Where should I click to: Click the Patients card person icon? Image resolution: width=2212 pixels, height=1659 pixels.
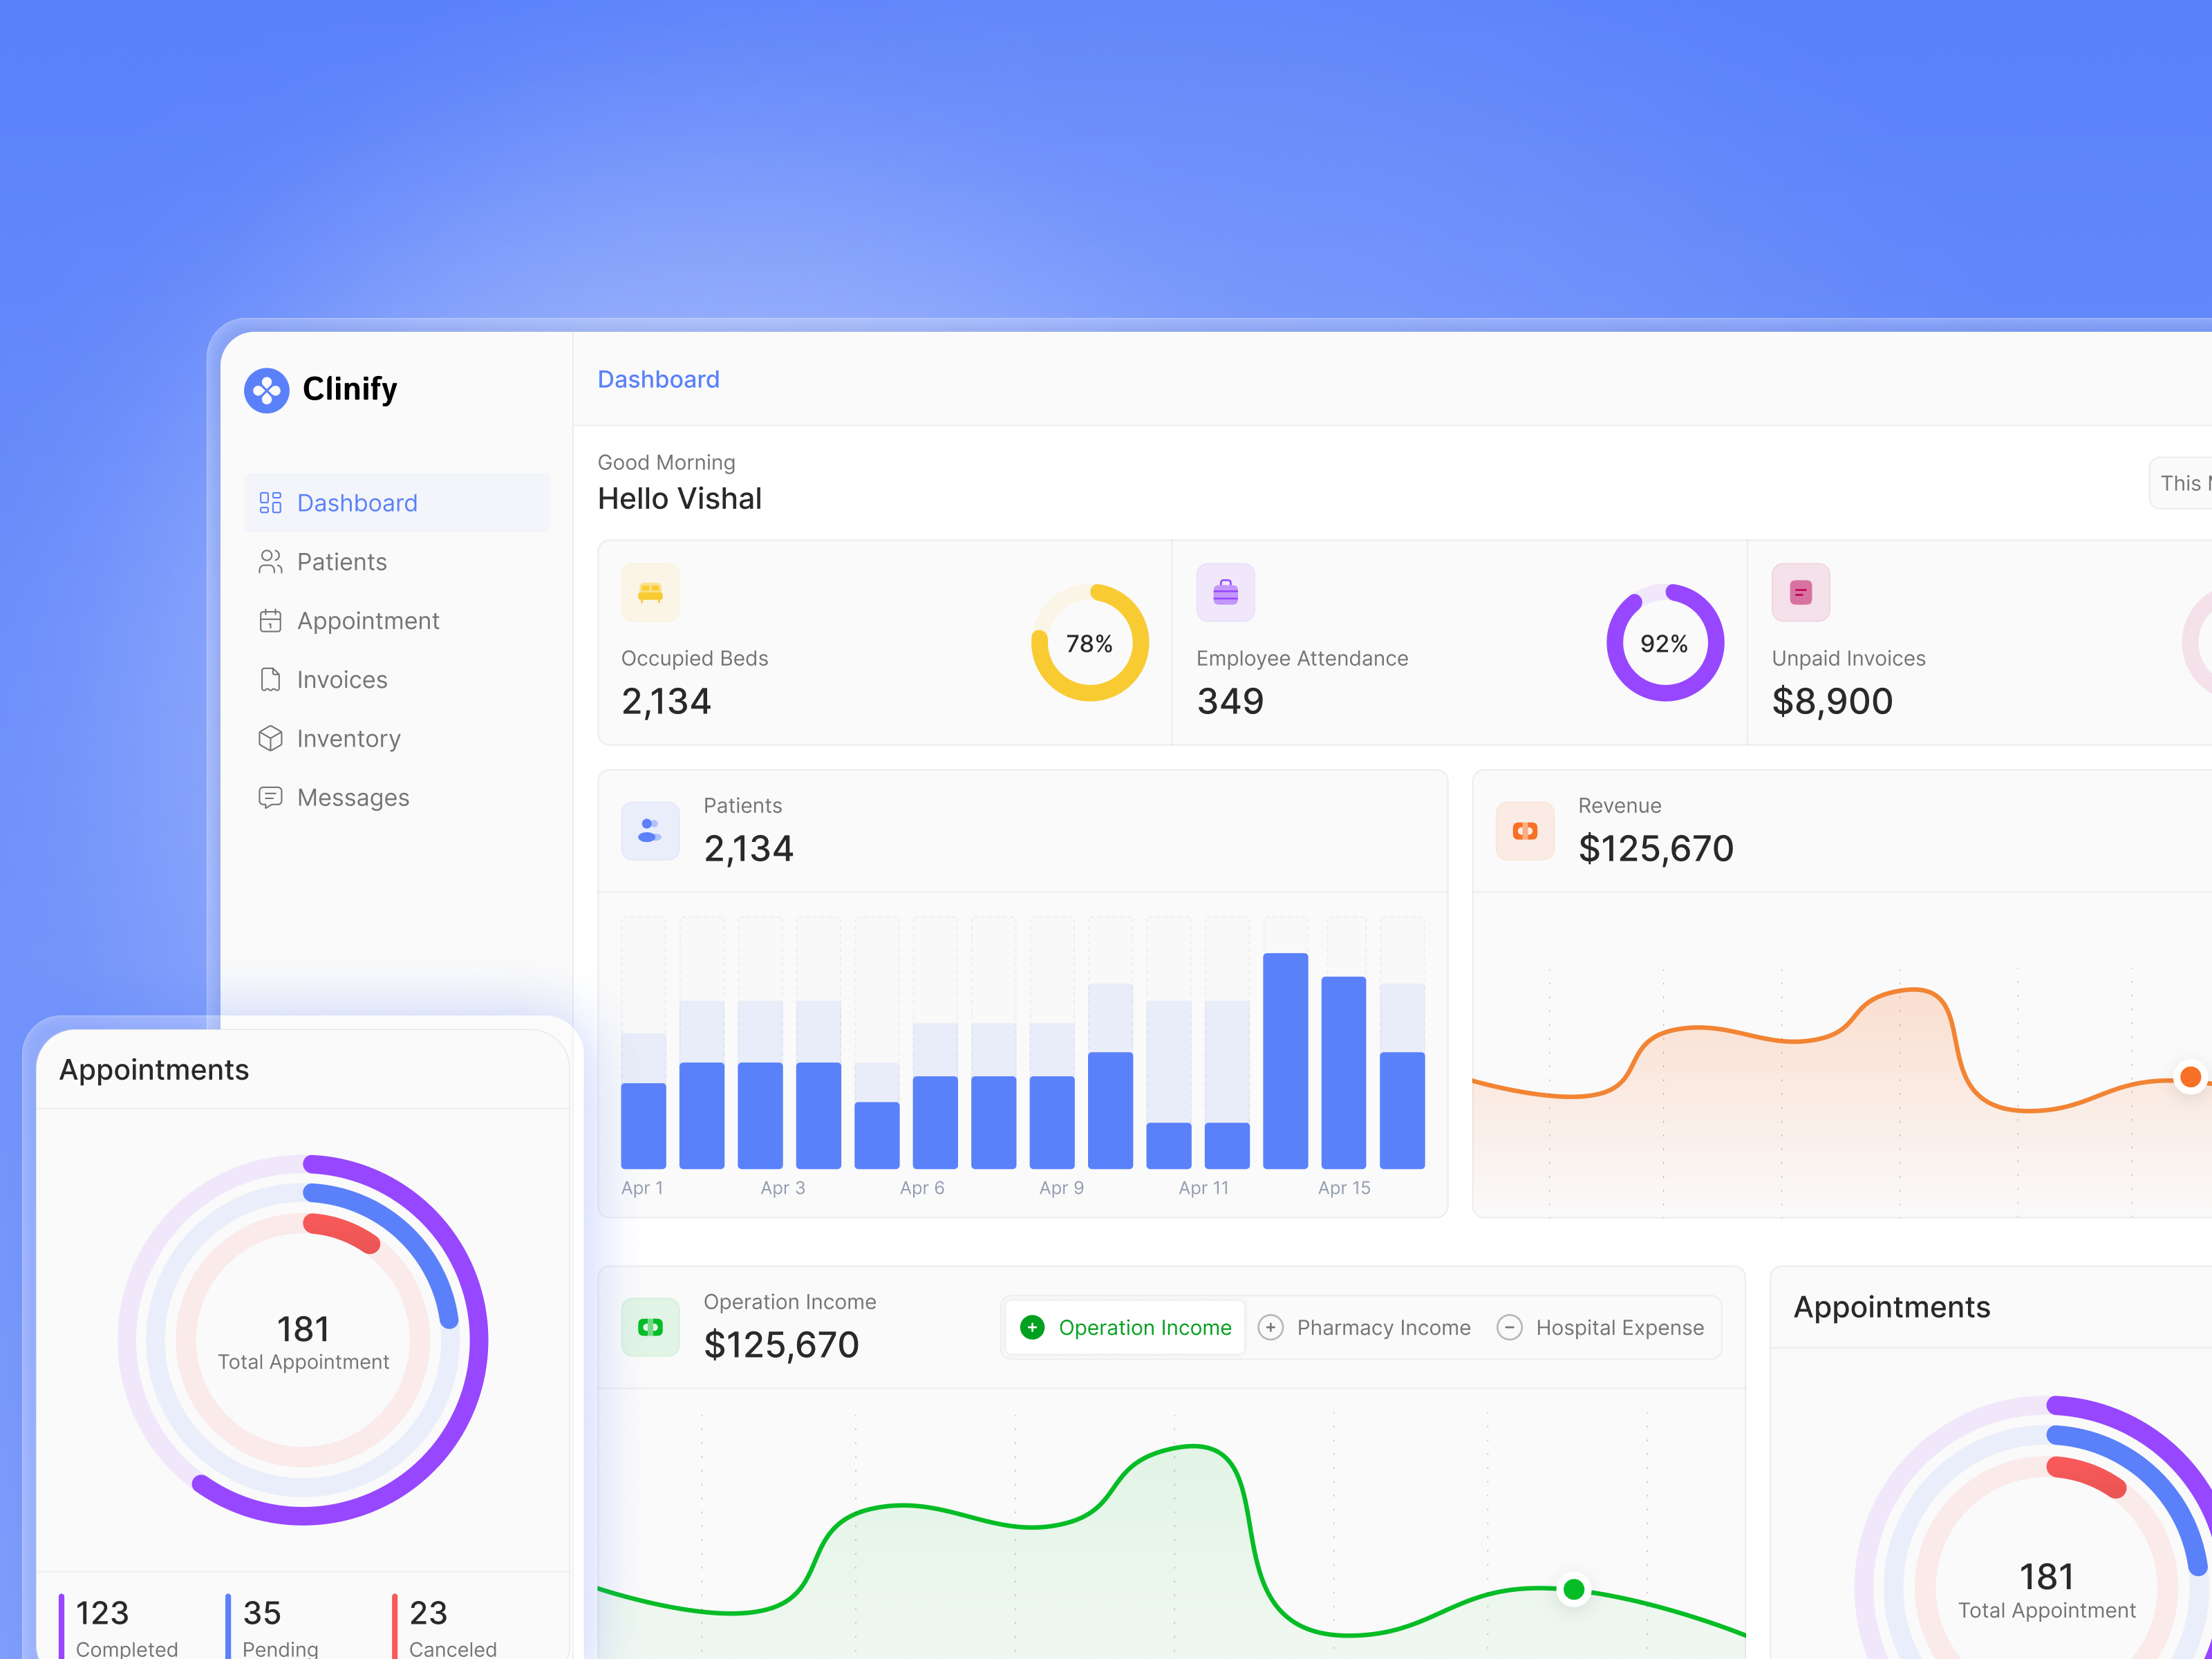tap(650, 830)
